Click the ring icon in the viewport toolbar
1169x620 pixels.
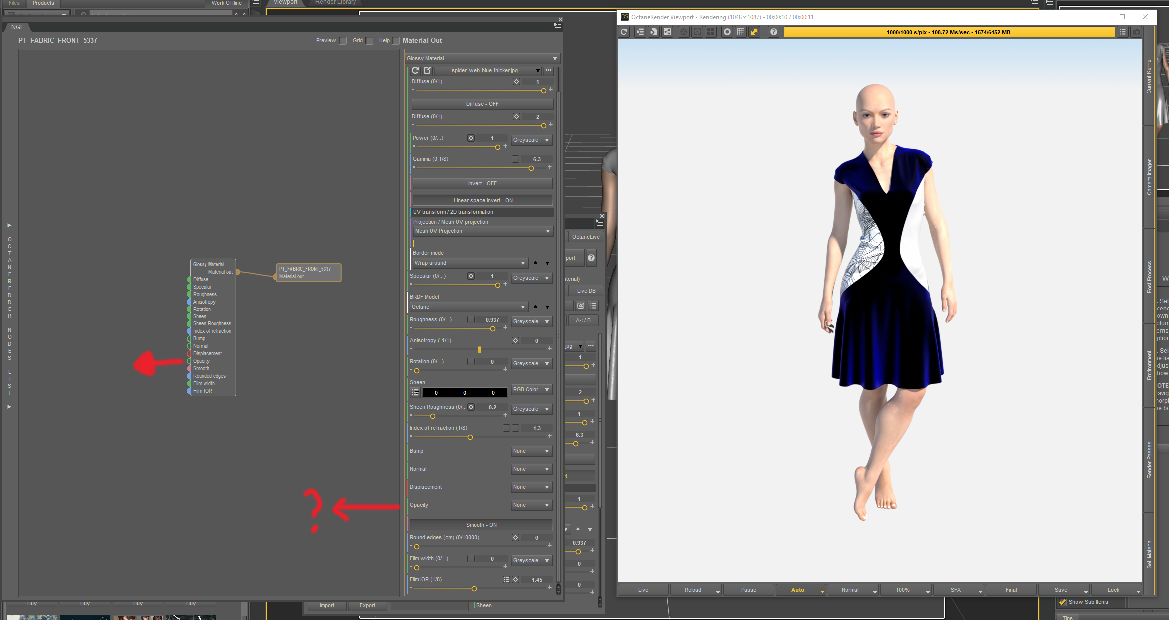pos(727,32)
